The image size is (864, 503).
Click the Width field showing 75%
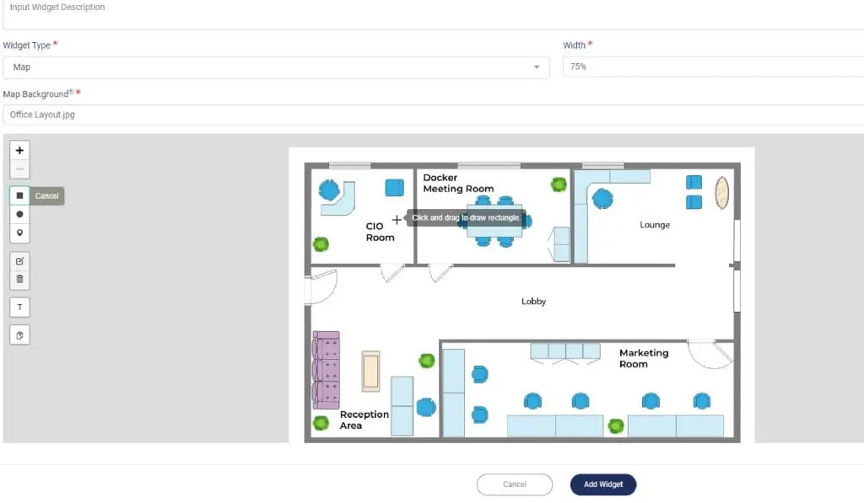[x=712, y=67]
